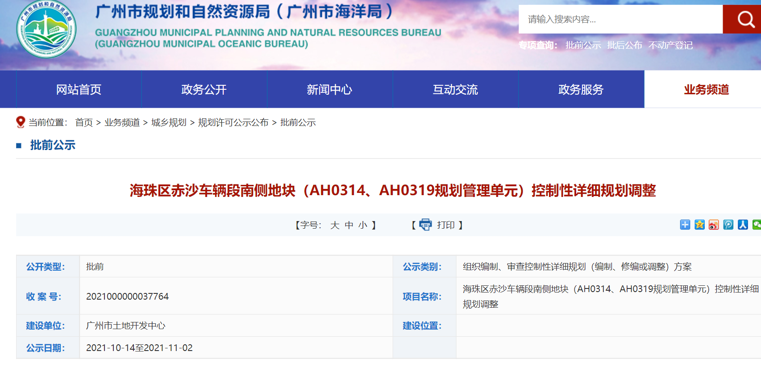Click the Chinese bureau name header
Image resolution: width=761 pixels, height=372 pixels.
click(244, 12)
